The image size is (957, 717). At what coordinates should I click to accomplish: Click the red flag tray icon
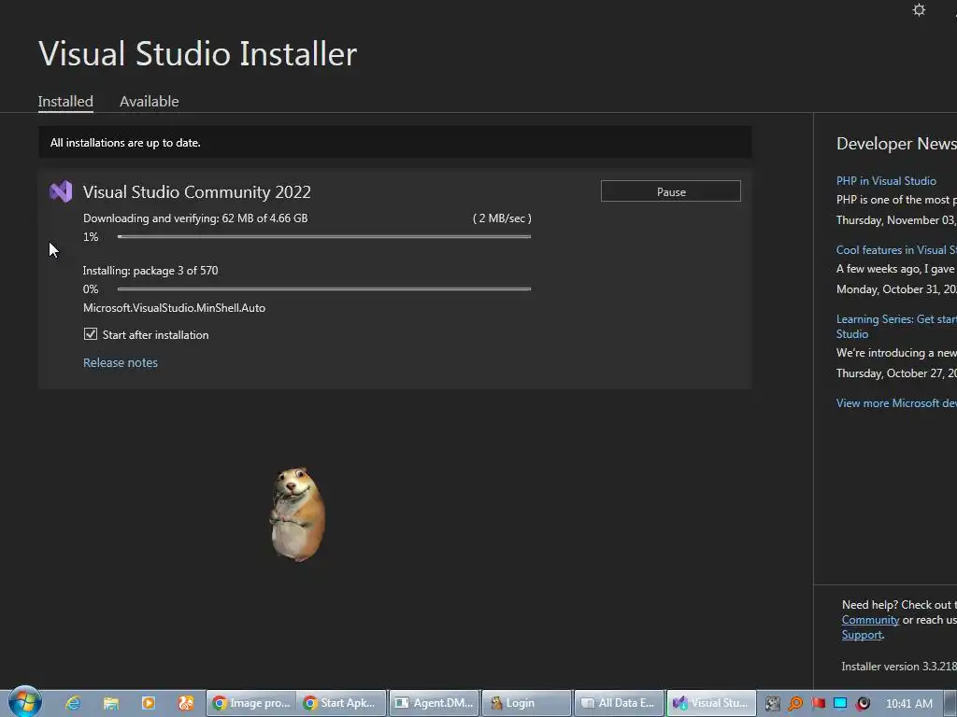pyautogui.click(x=818, y=704)
